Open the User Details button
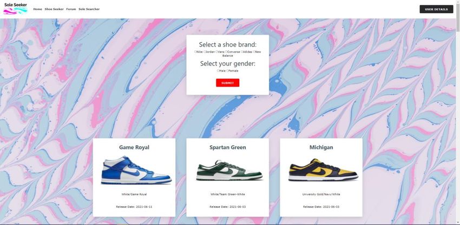Viewport: 460px width, 225px height. pyautogui.click(x=436, y=9)
